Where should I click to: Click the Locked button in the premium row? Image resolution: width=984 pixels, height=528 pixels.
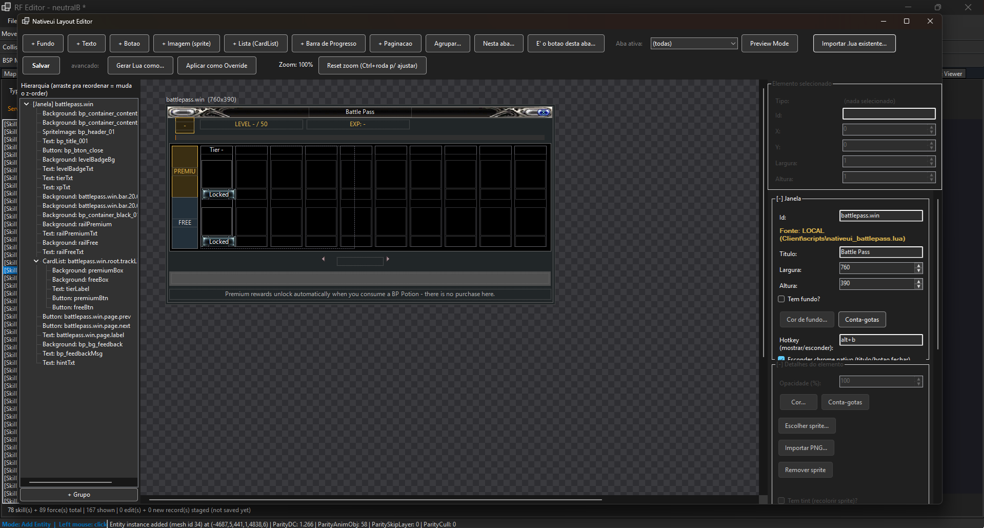pyautogui.click(x=218, y=194)
